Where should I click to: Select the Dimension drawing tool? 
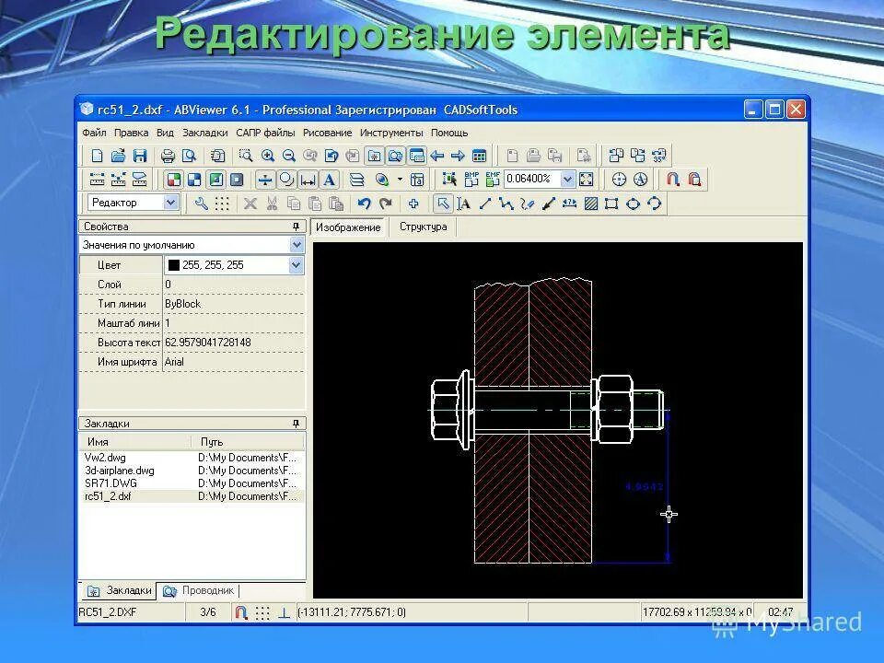pos(569,204)
